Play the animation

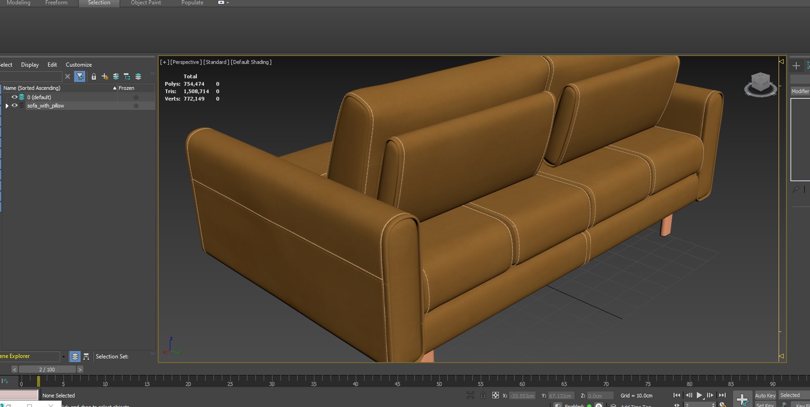pos(700,395)
